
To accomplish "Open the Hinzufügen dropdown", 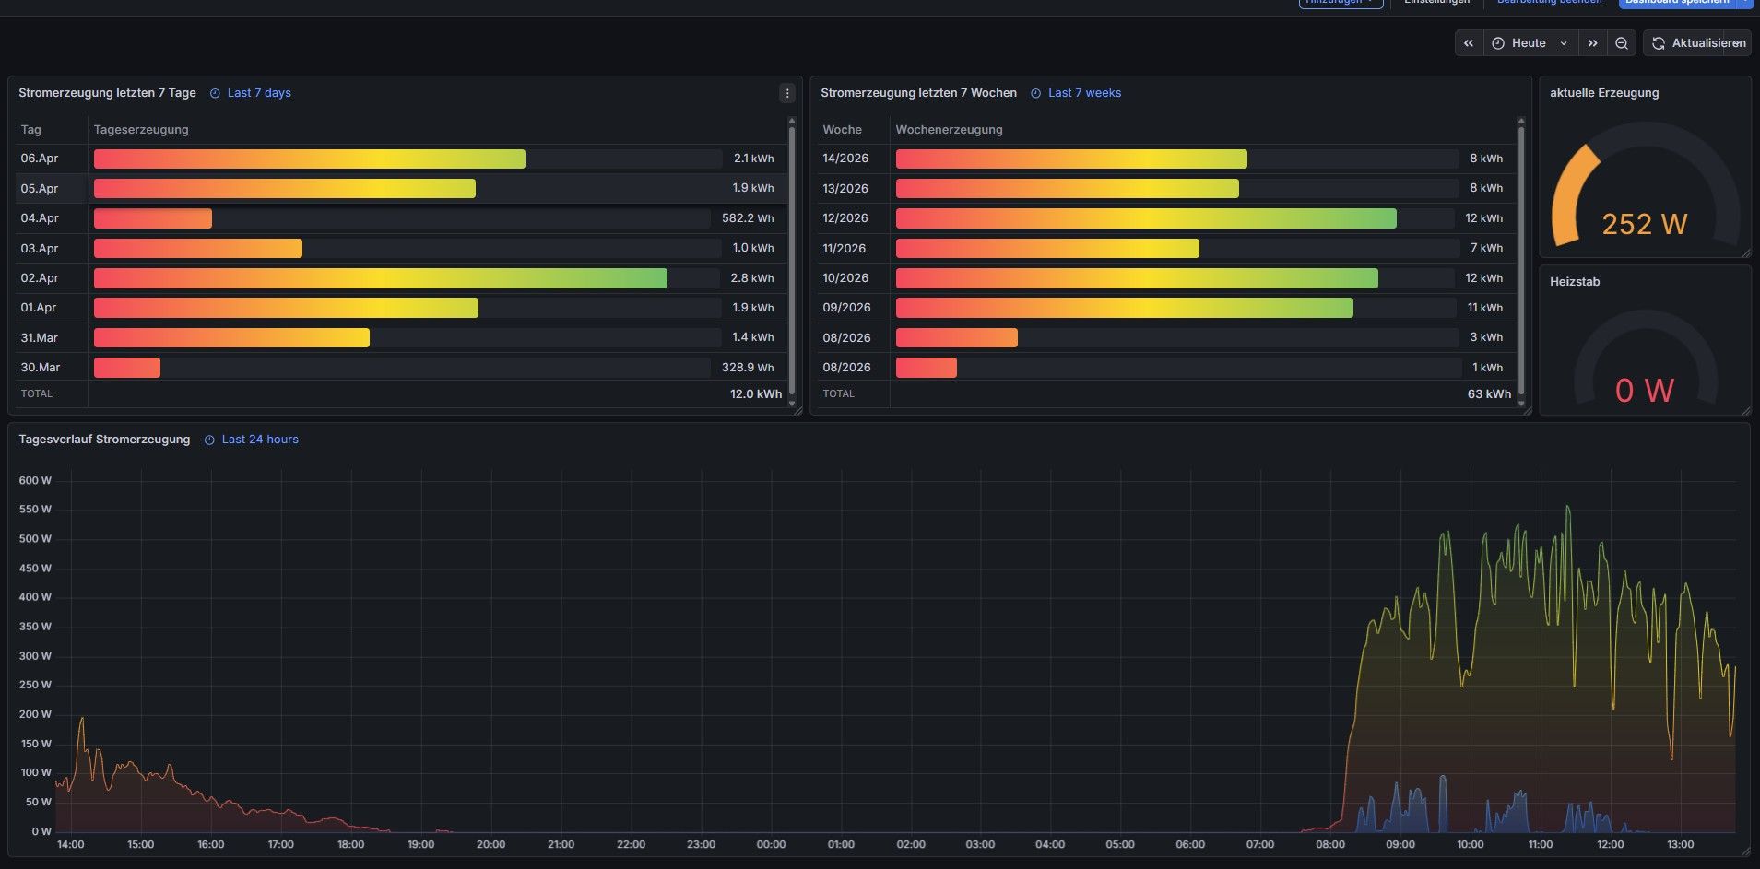I will coord(1341,3).
